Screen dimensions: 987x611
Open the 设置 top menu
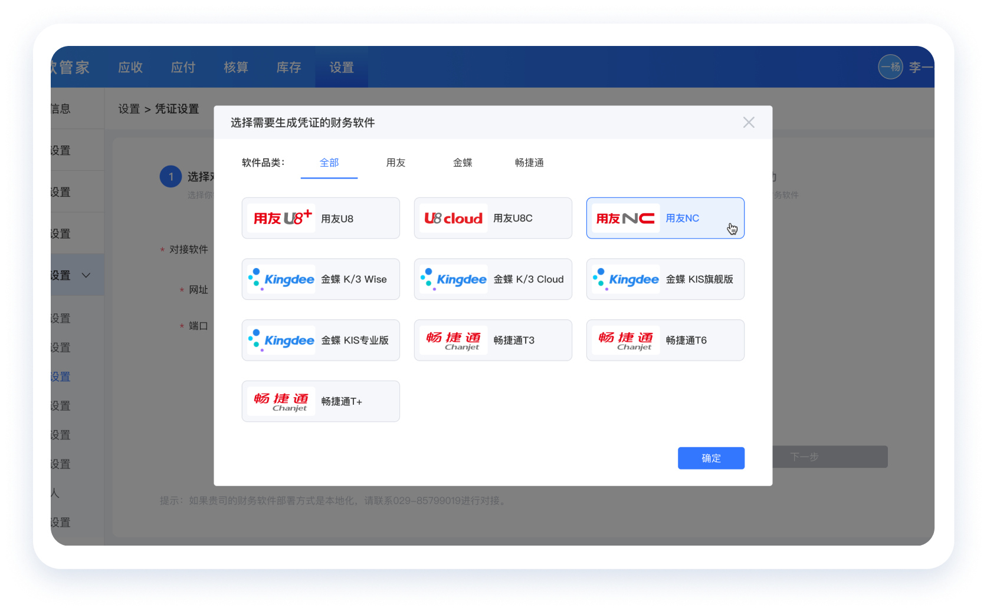tap(342, 67)
